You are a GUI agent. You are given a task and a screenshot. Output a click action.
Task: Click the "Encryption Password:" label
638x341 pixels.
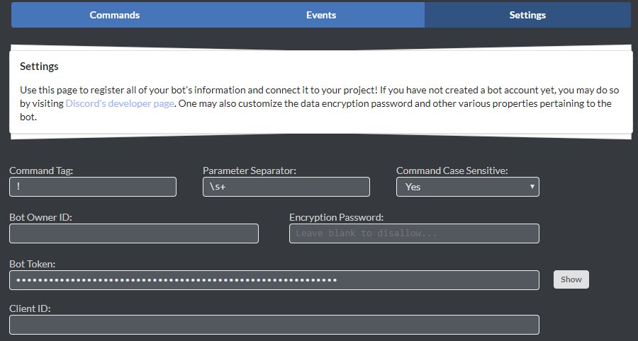(336, 217)
